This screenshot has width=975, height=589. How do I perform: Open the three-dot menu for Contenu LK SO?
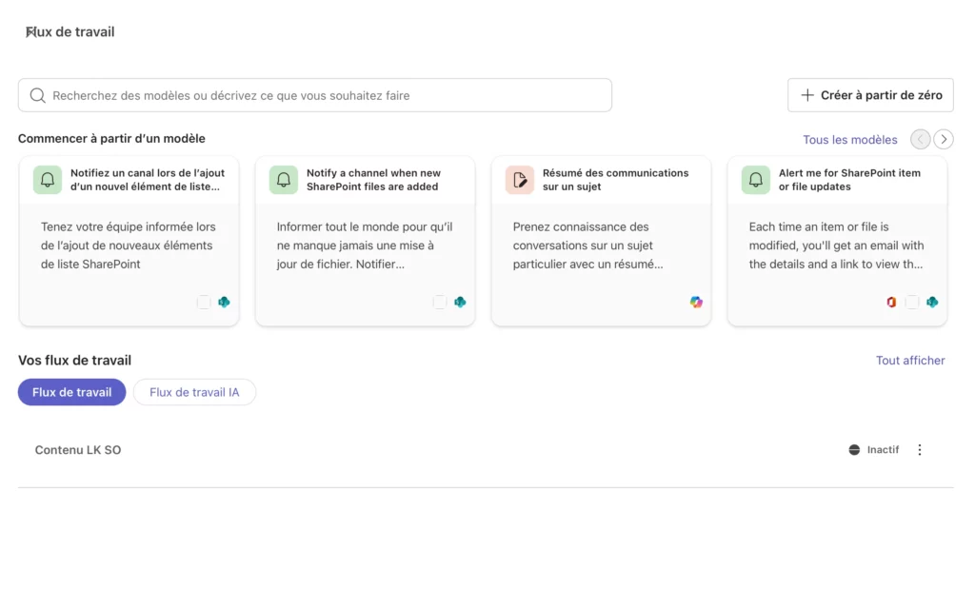point(920,449)
